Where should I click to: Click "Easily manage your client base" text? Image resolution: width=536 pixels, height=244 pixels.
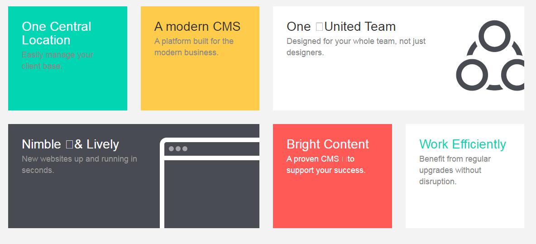57,60
